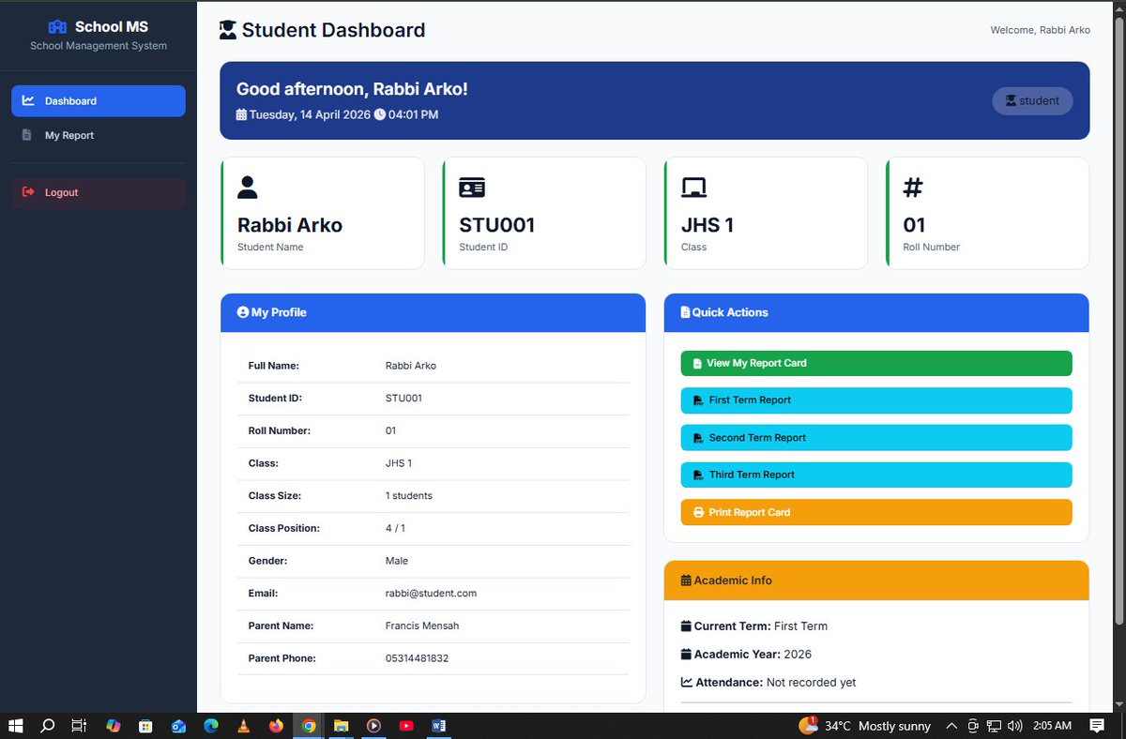Click the calendar icon in the Academic Info header

point(686,581)
